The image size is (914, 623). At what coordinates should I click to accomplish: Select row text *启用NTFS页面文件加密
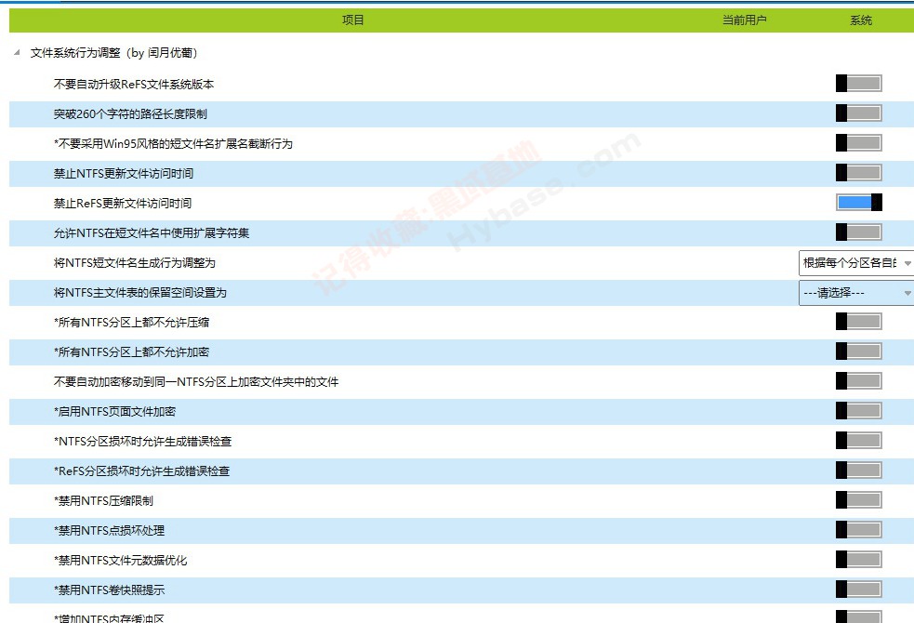(x=115, y=411)
